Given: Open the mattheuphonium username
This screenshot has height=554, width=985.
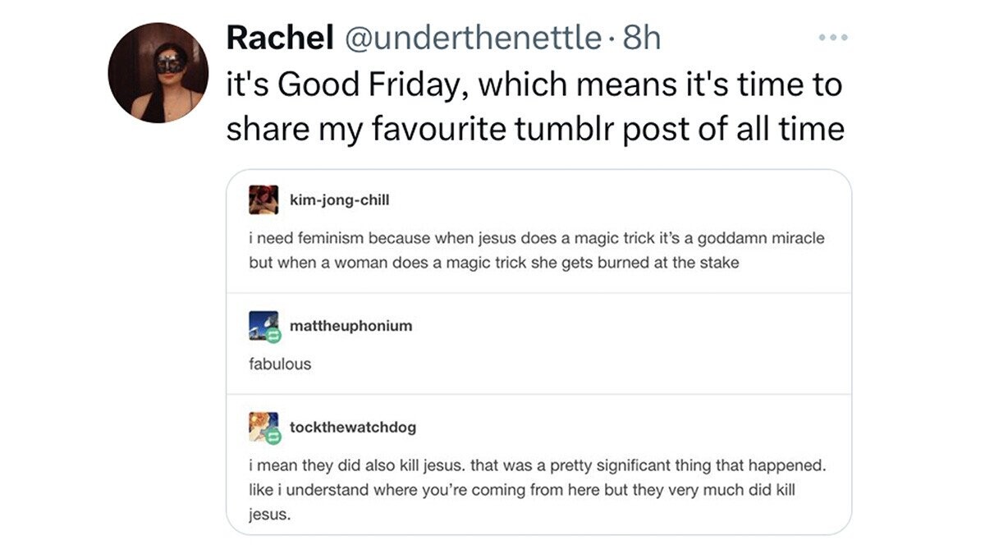Looking at the screenshot, I should (x=350, y=325).
